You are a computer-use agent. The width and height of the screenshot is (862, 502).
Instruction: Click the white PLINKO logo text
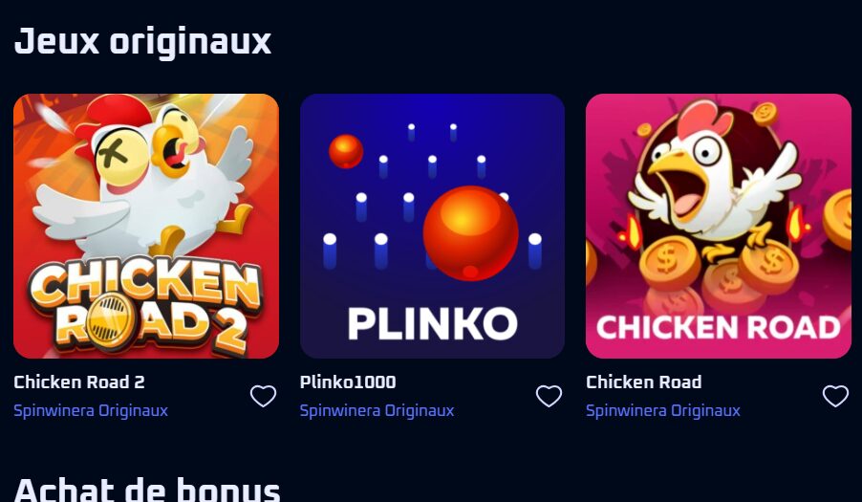pos(433,323)
